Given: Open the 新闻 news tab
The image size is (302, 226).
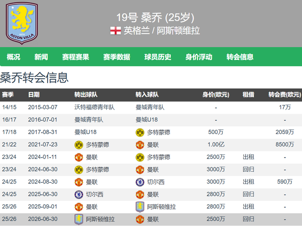Looking at the screenshot, I should tap(41, 57).
